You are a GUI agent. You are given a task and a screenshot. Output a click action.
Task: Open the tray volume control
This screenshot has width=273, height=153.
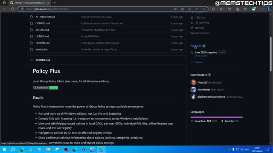tap(242, 150)
